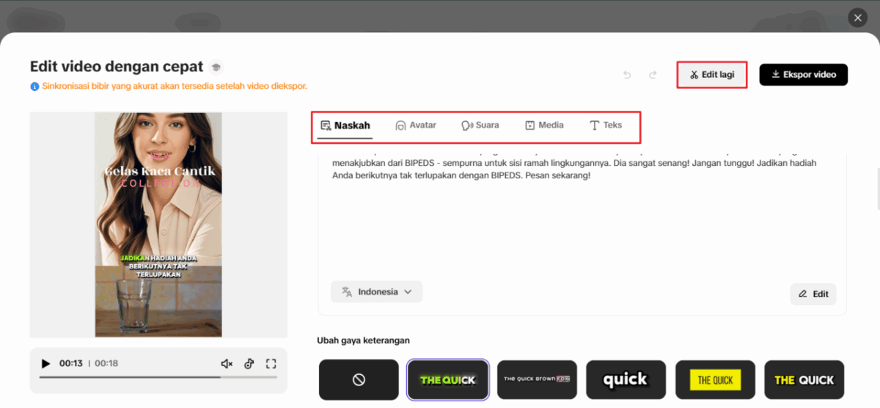
Task: Unmute the video audio
Action: [227, 363]
